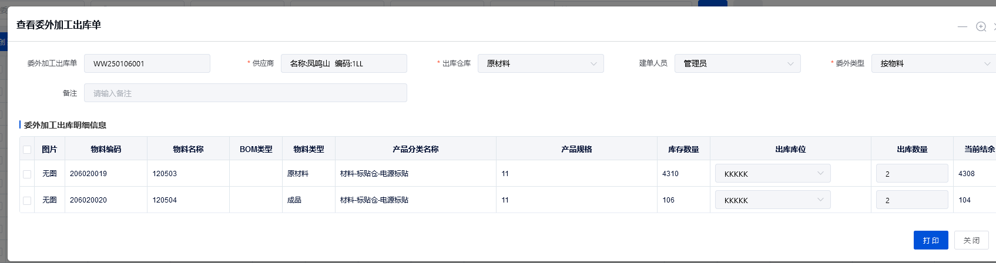Click the 库存数量 column header
The height and width of the screenshot is (263, 996).
pos(683,149)
